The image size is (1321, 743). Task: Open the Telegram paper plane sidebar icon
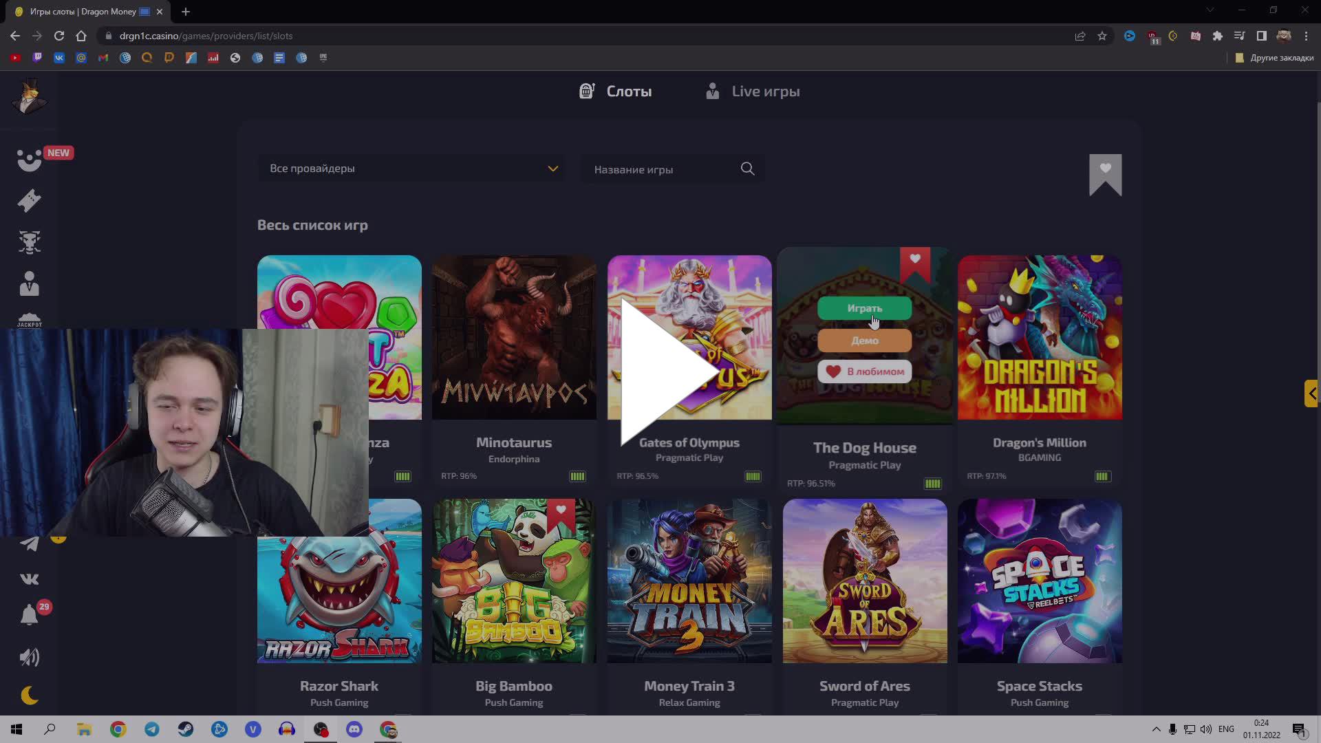click(x=29, y=544)
